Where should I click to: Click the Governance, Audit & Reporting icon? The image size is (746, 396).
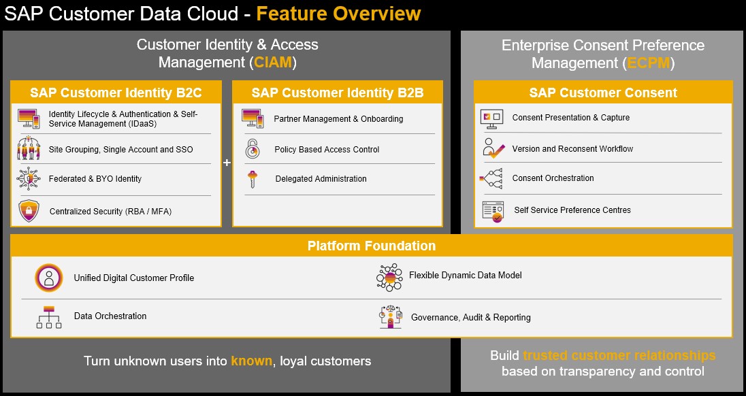tap(390, 317)
